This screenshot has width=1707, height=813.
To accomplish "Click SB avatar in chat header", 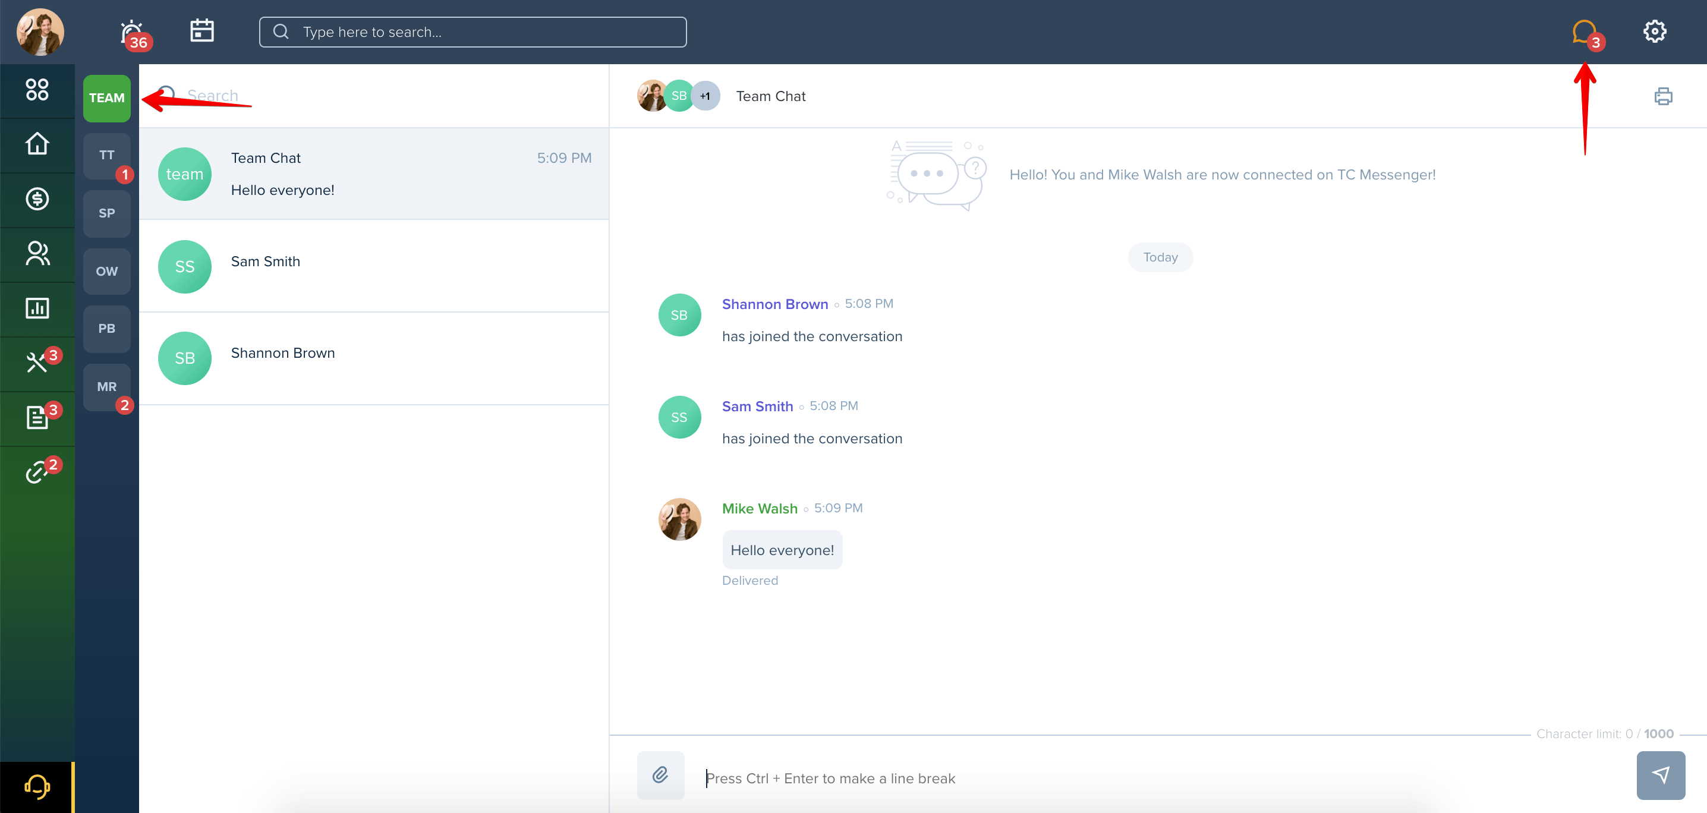I will 679,96.
